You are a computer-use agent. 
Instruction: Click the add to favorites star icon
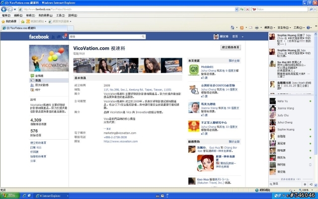click(x=23, y=21)
